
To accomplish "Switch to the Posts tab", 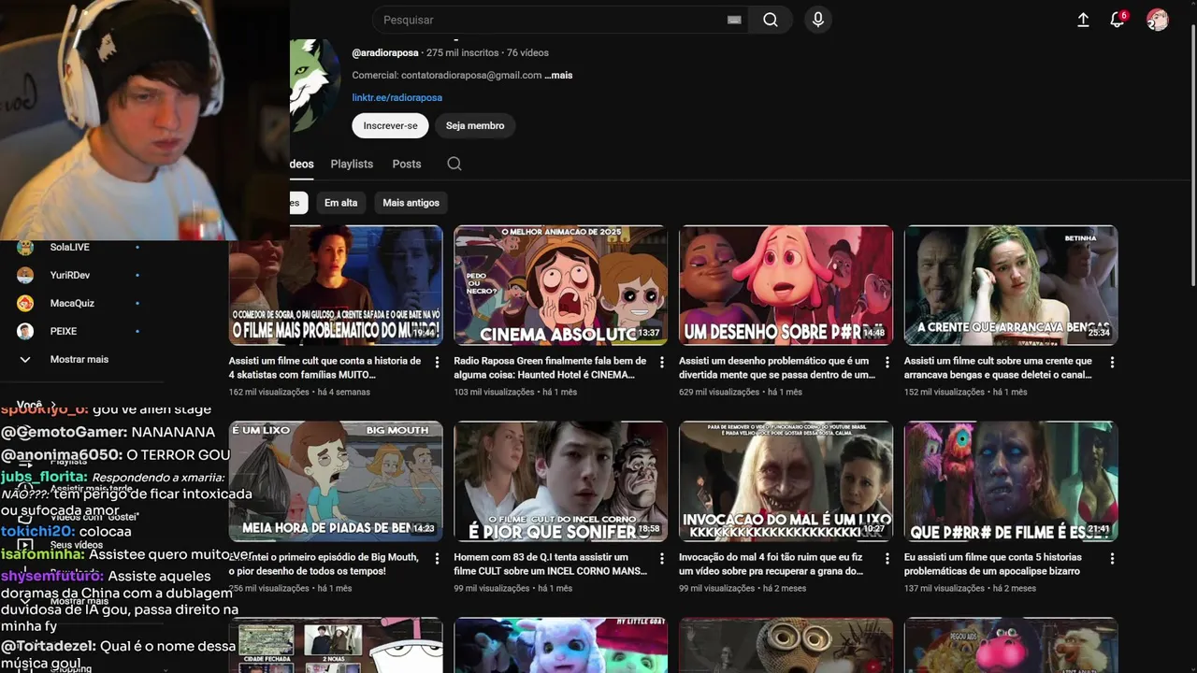I will pos(407,164).
